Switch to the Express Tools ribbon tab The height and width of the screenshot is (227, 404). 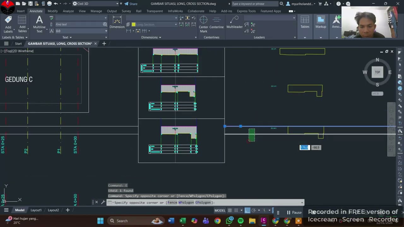click(x=246, y=11)
